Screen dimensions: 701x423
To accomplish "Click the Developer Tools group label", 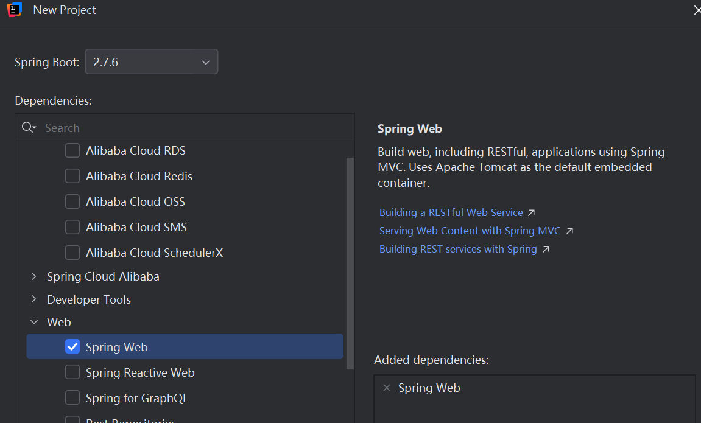I will 89,299.
